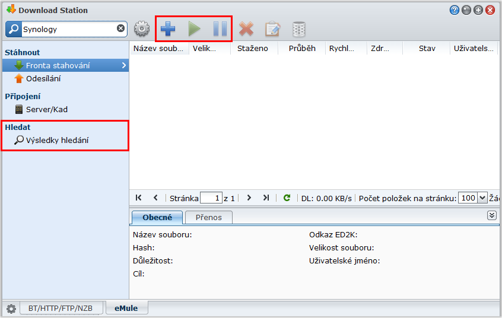Expand the arrow on Fronta stahování row

[x=124, y=65]
